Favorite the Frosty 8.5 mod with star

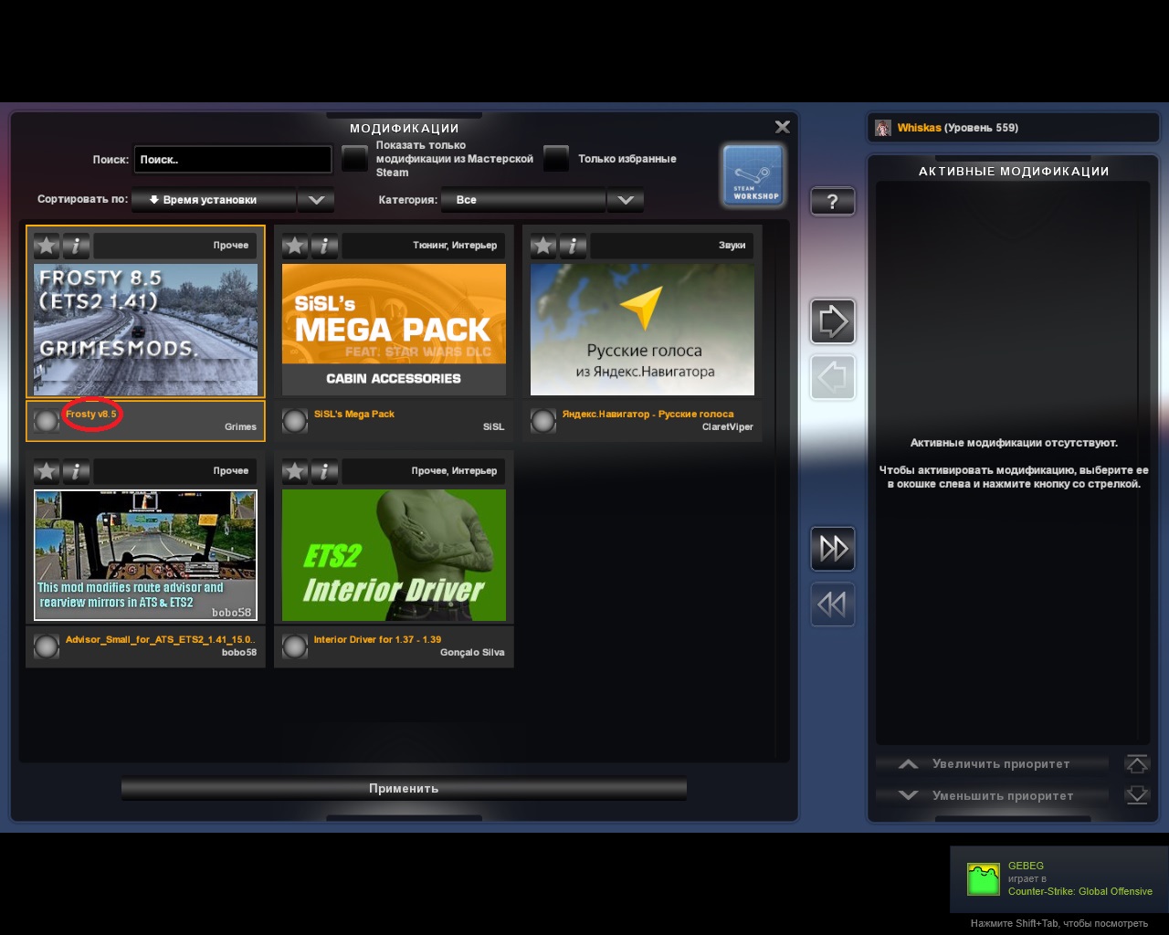(x=47, y=246)
